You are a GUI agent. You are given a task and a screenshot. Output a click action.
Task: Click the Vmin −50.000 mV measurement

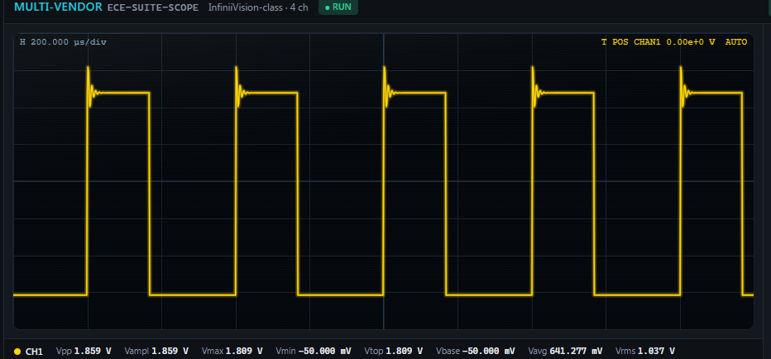[314, 351]
